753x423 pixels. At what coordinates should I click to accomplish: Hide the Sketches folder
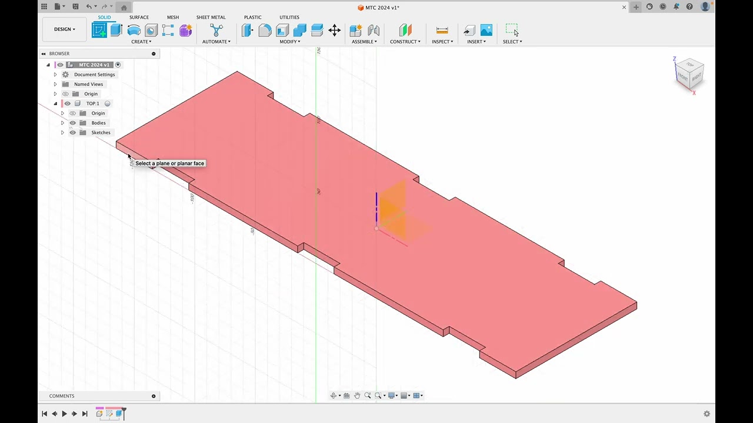[x=72, y=133]
